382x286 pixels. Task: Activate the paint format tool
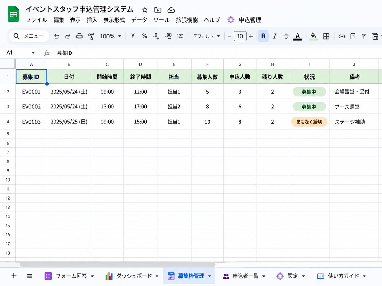pyautogui.click(x=91, y=36)
